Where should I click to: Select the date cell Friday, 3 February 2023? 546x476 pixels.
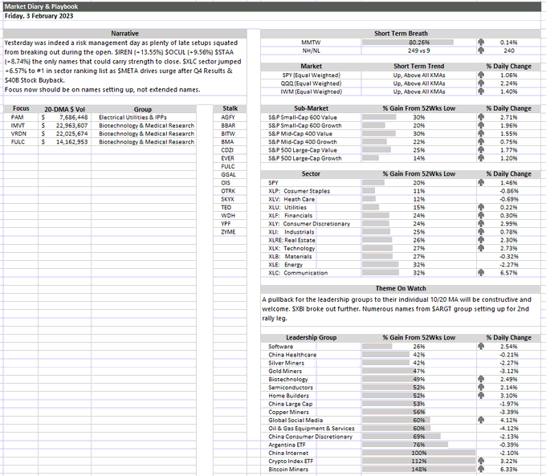click(39, 16)
